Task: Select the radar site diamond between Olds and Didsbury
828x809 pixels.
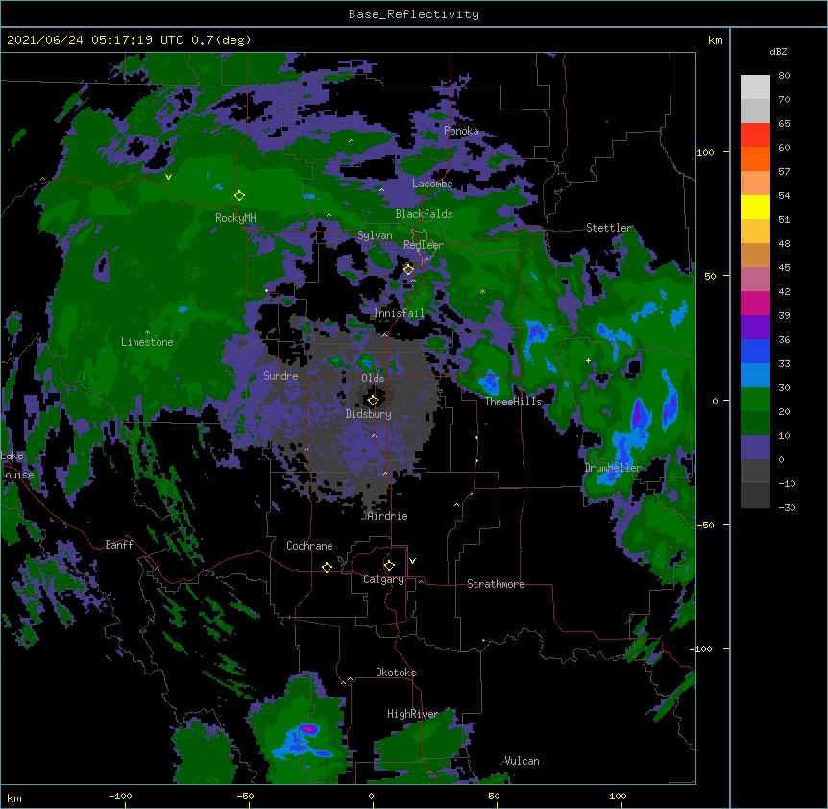Action: click(x=373, y=401)
